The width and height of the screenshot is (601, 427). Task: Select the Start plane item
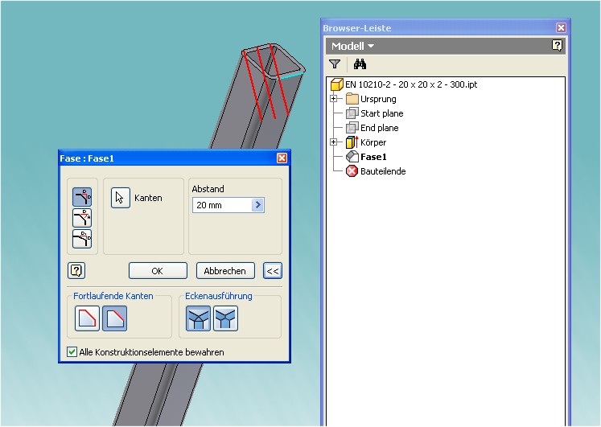click(381, 113)
